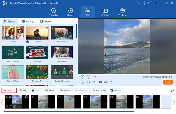The image size is (176, 114).
Task: Open the feedback message icon
Action: [150, 3]
